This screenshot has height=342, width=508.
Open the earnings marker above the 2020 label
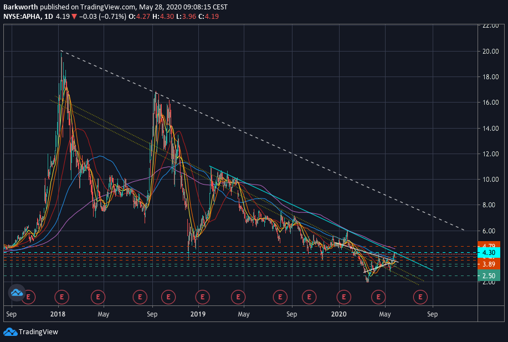click(343, 297)
